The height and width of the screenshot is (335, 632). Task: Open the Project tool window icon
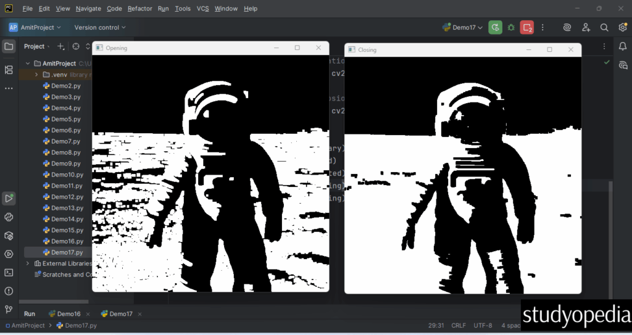coord(9,46)
